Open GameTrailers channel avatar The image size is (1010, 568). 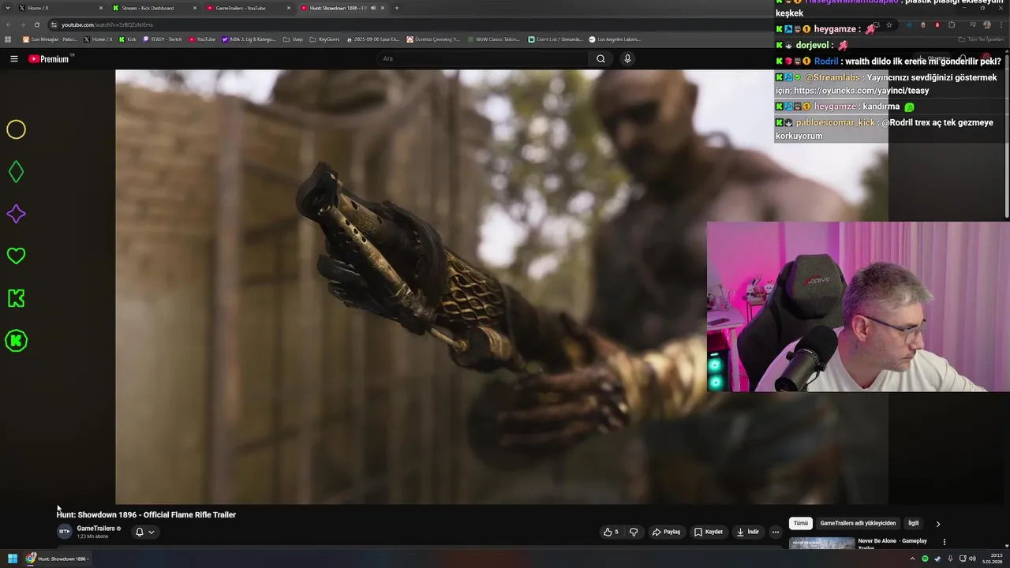click(64, 532)
